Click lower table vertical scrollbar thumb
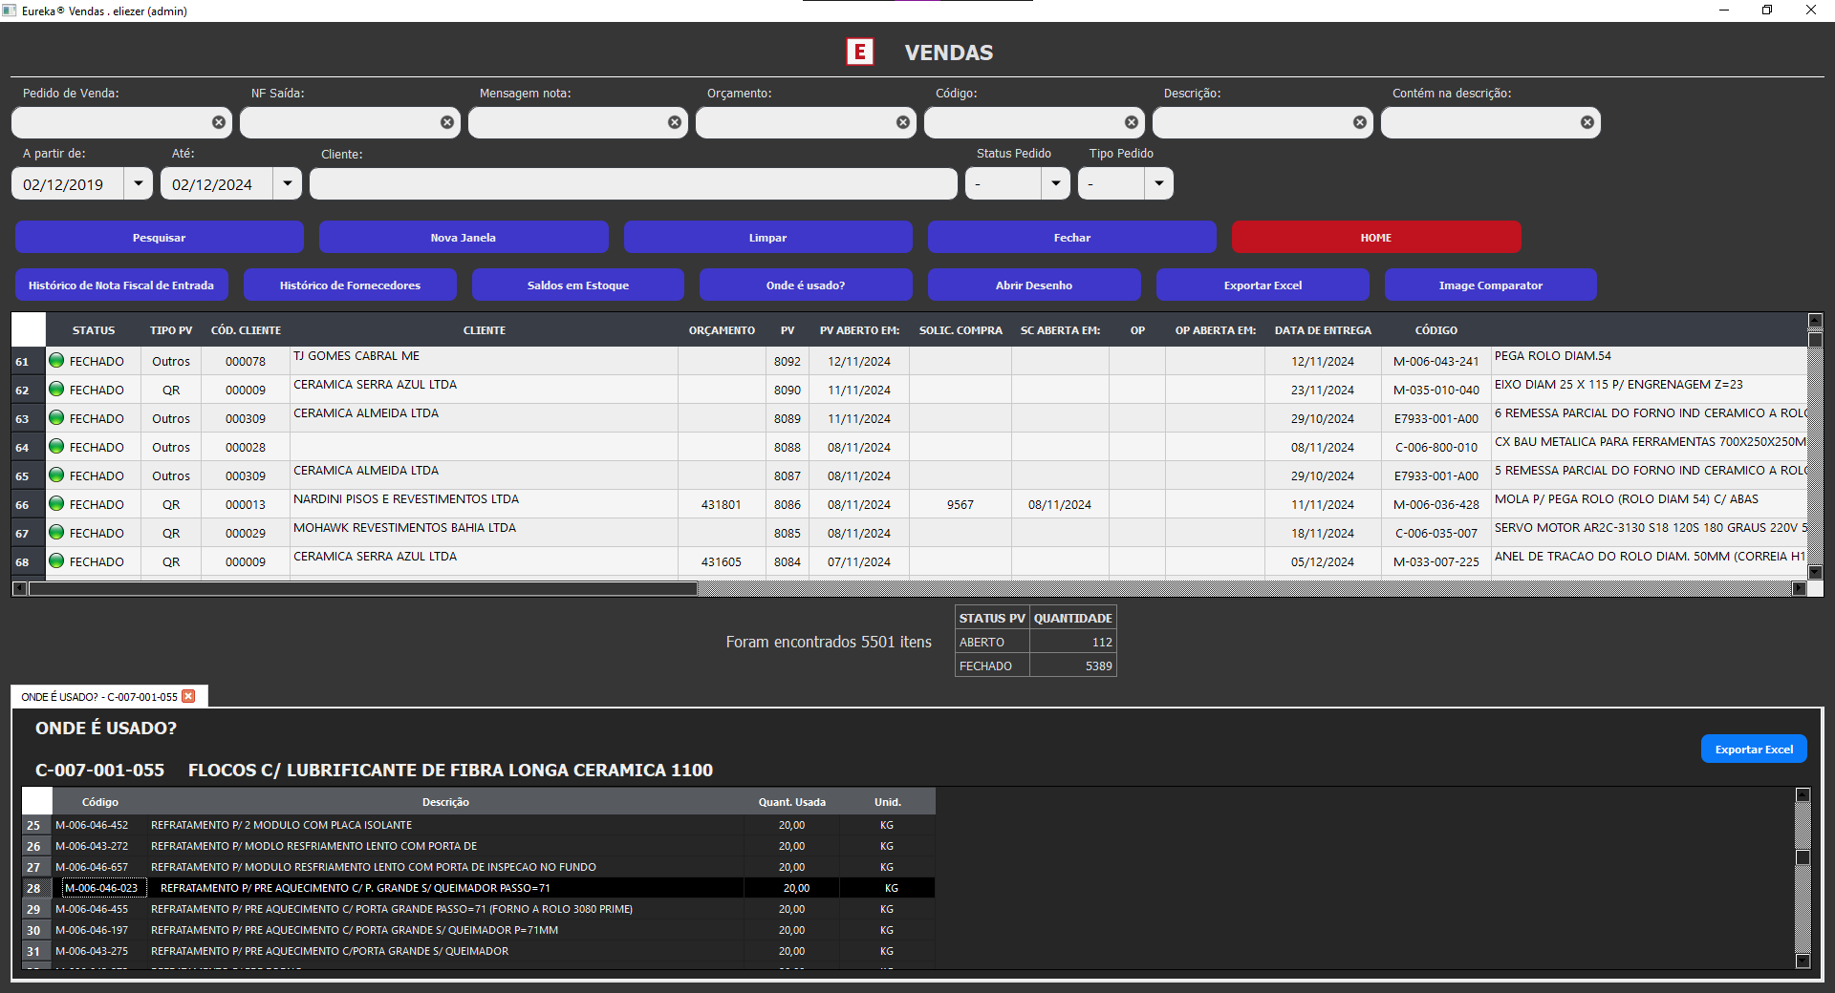 [x=1803, y=856]
